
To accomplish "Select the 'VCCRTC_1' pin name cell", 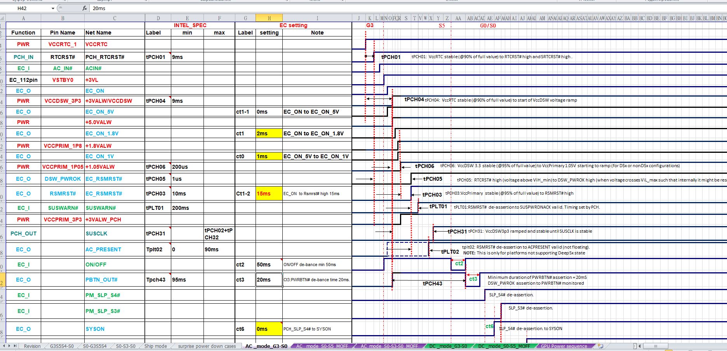I will tap(63, 44).
